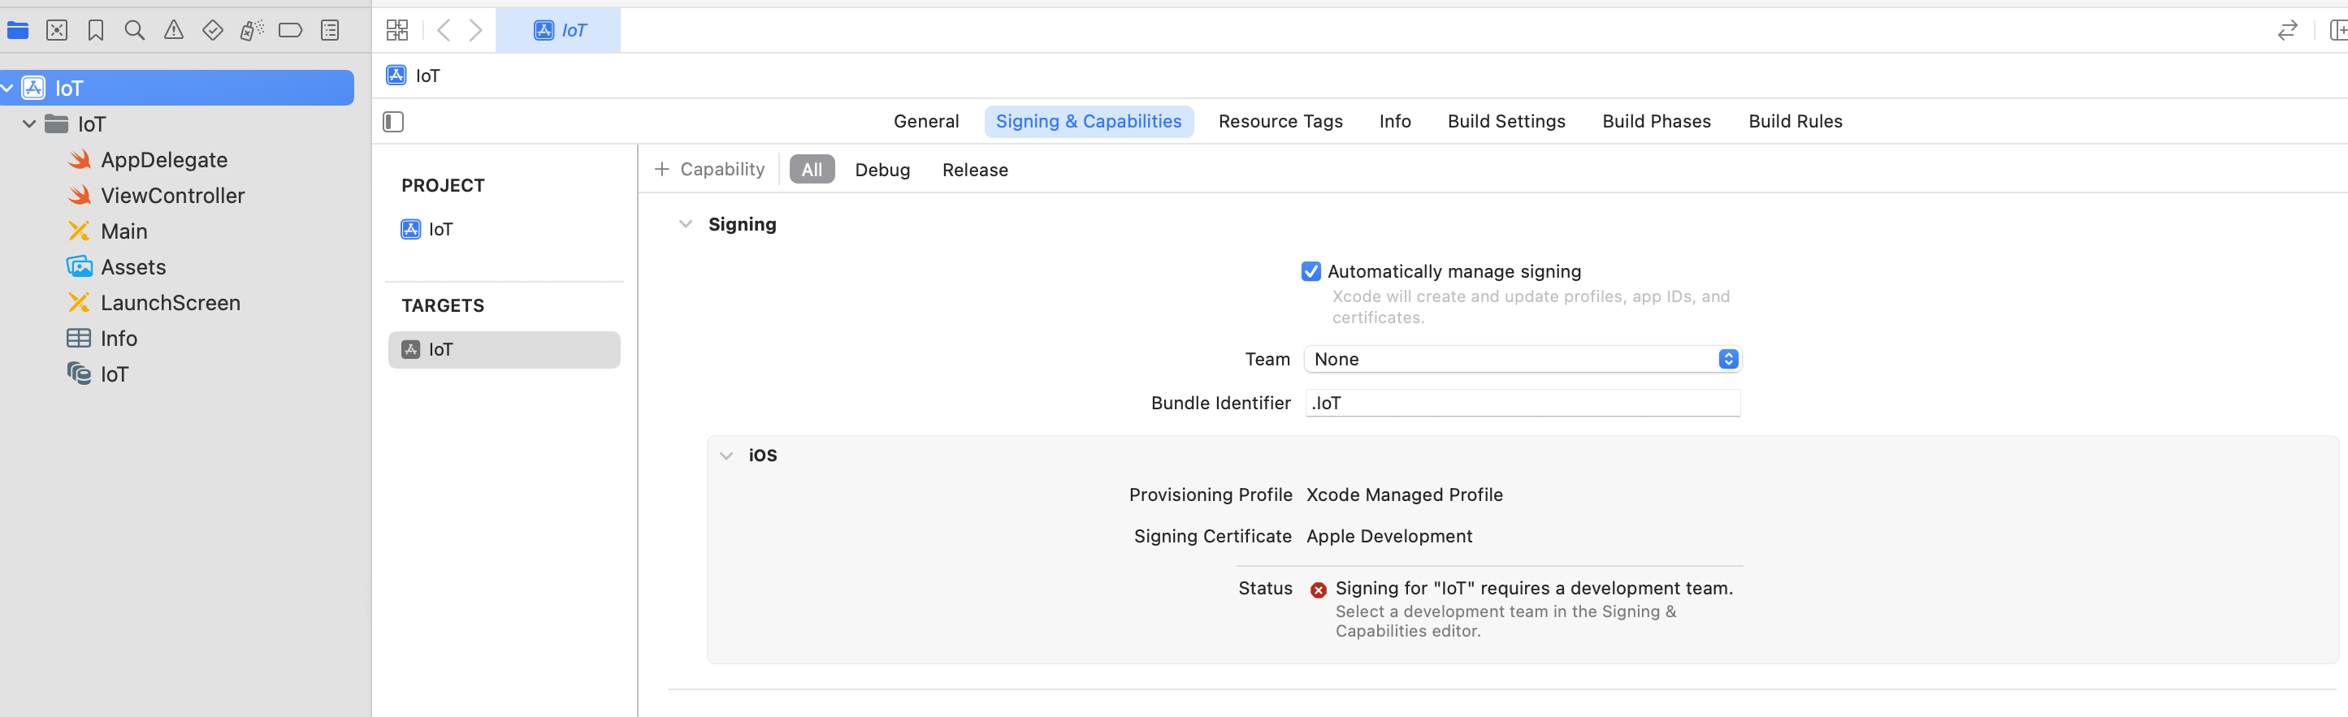The image size is (2348, 717).
Task: Open the Find navigator magnifier icon
Action: tap(135, 30)
